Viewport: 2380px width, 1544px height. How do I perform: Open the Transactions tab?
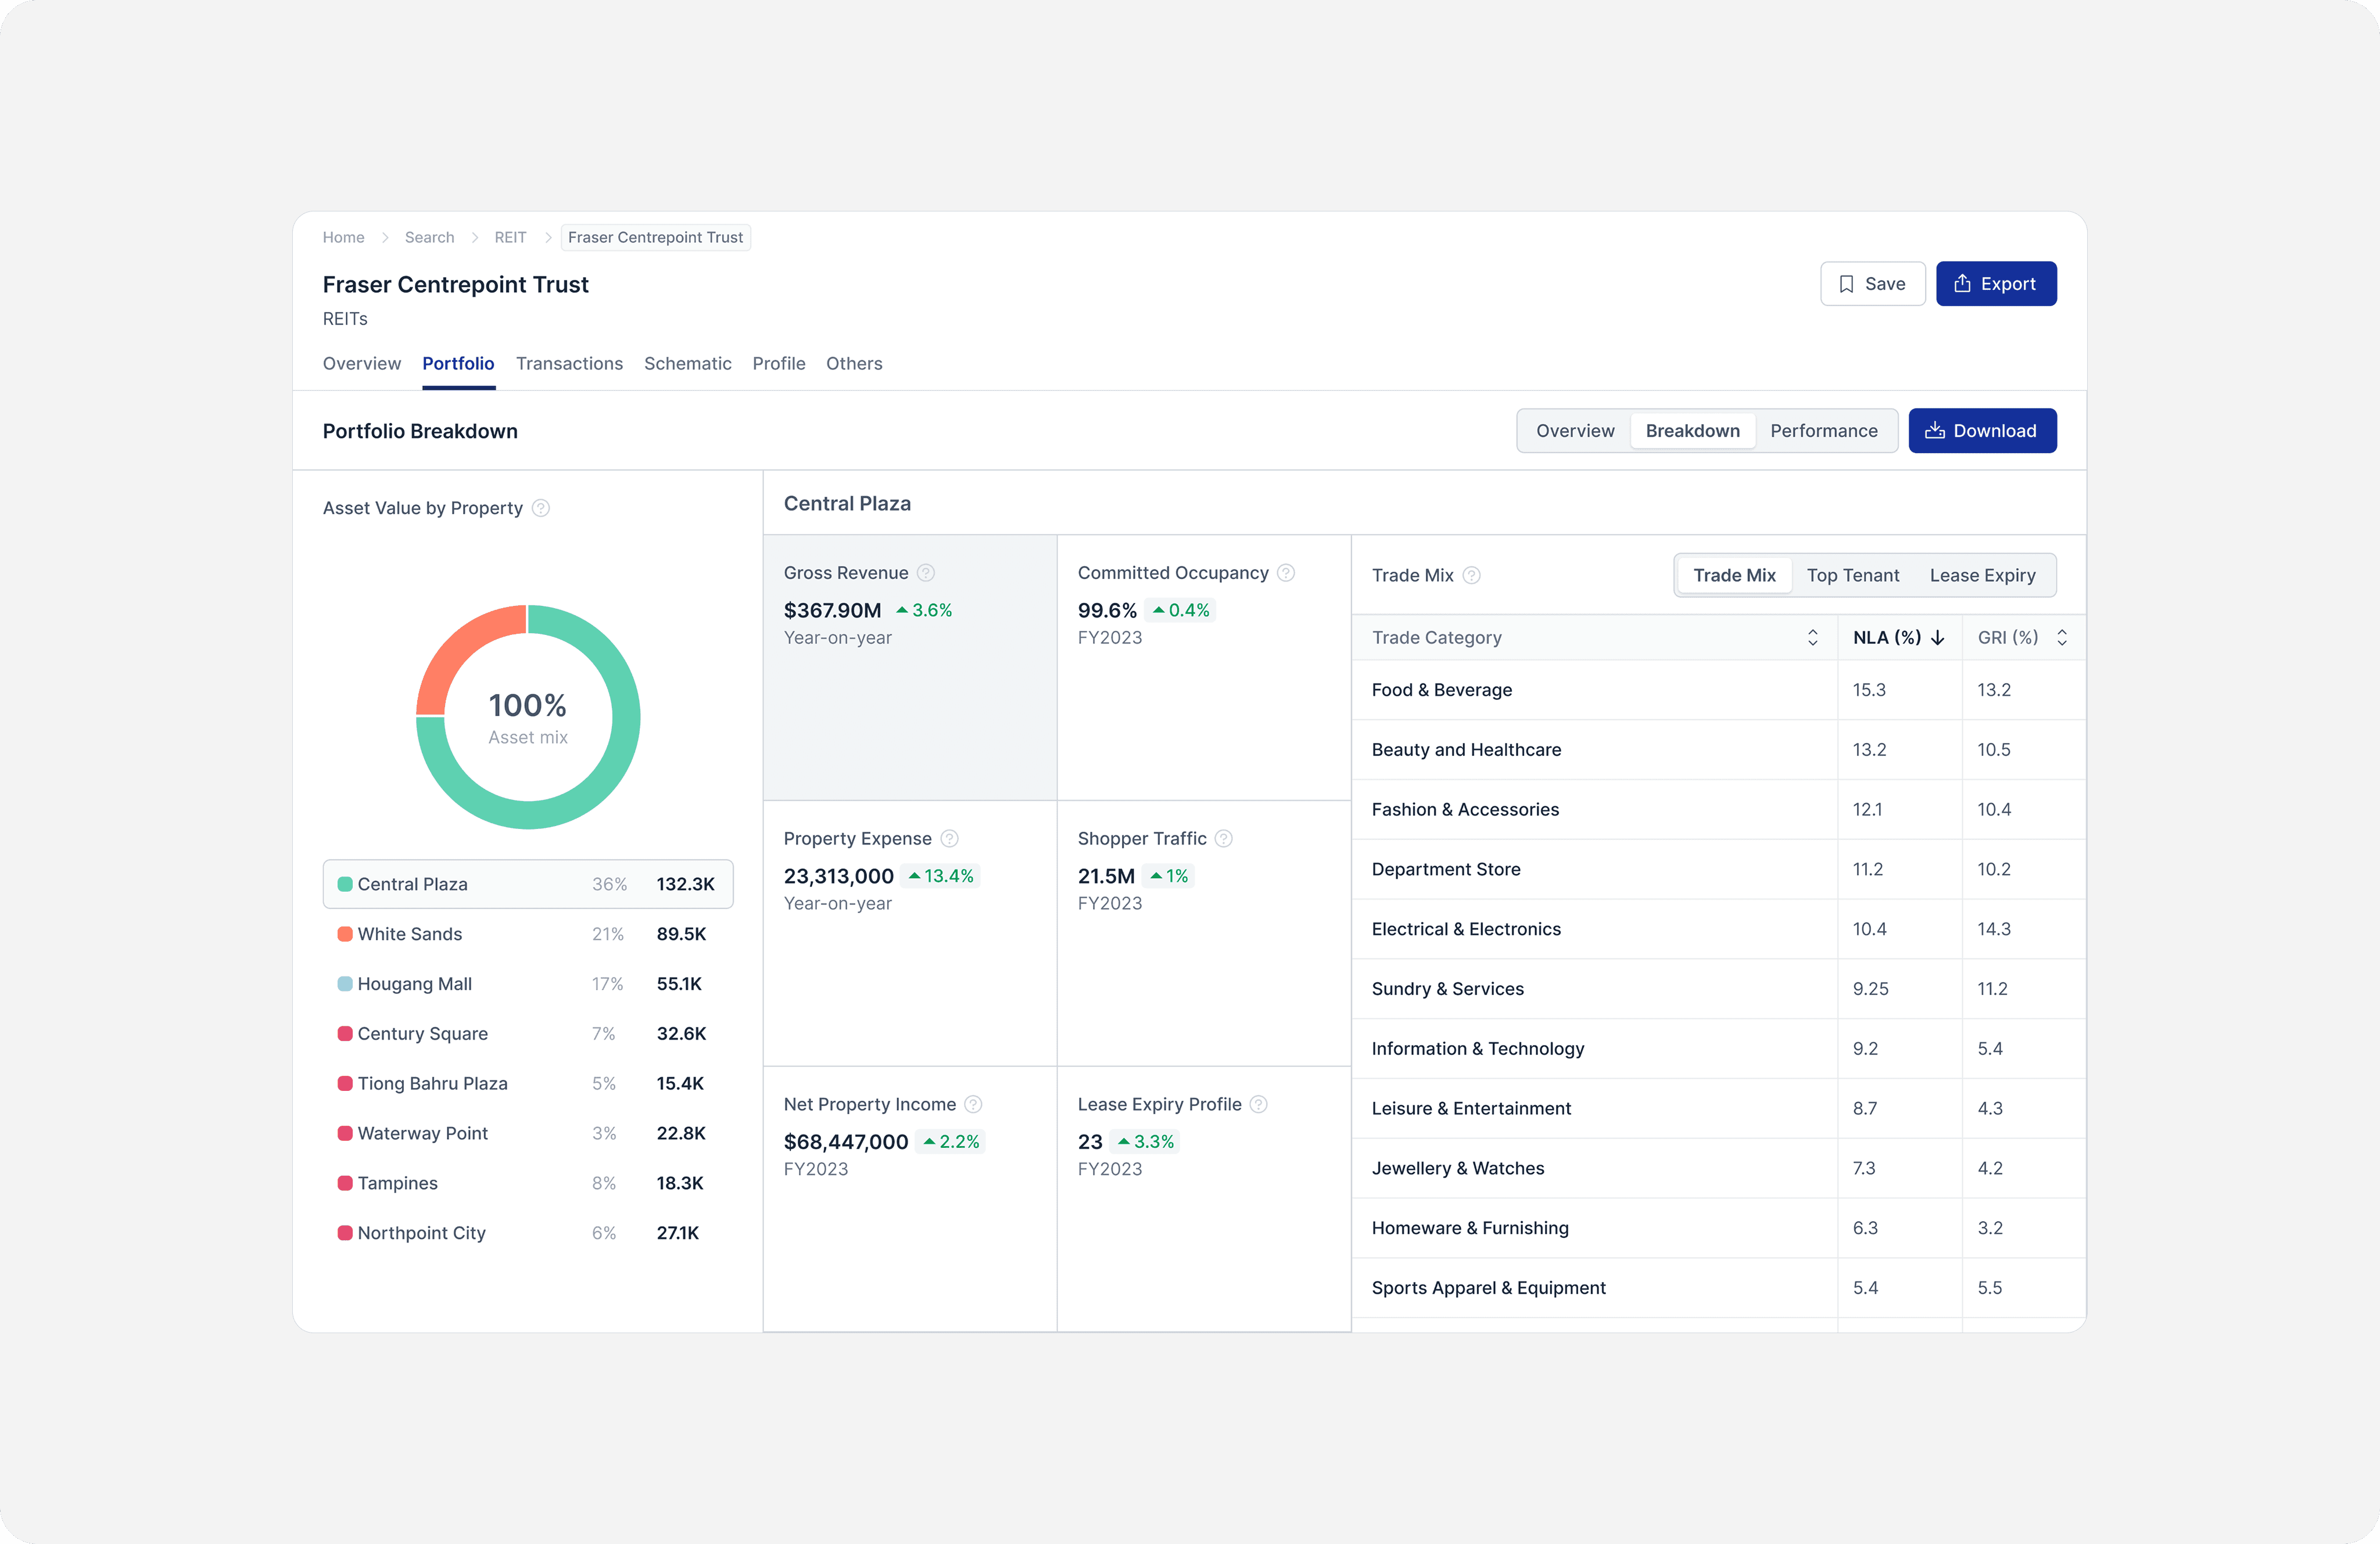(569, 364)
